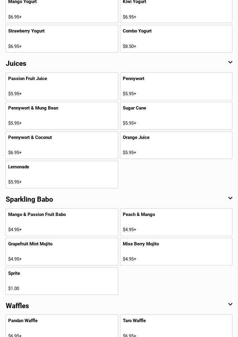The image size is (238, 337).
Task: Open the Combo Yogurt item
Action: (176, 39)
